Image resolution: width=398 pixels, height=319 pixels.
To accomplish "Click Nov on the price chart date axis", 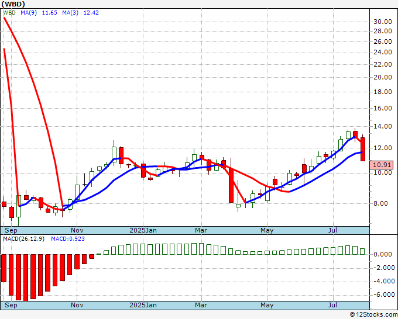I will pyautogui.click(x=77, y=230).
